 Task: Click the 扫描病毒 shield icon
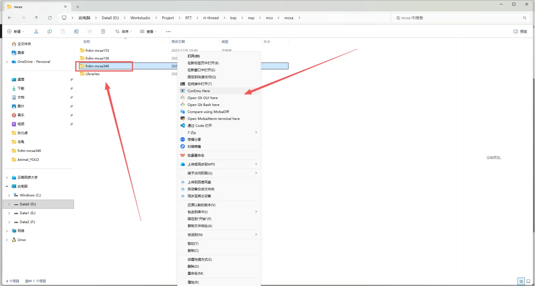click(182, 147)
